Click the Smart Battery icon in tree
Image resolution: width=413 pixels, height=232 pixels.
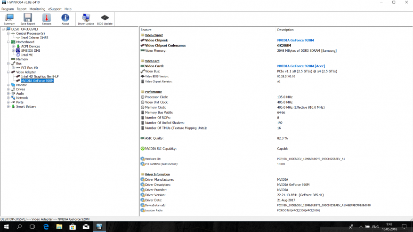pos(13,107)
